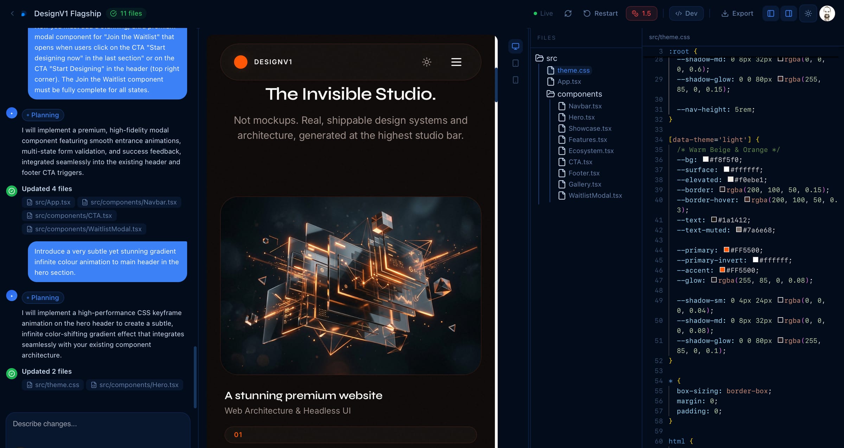The width and height of the screenshot is (844, 448).
Task: Click the orange DESIGNV1 logo circle
Action: tap(241, 62)
